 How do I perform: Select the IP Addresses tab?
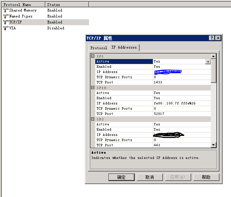(x=124, y=48)
